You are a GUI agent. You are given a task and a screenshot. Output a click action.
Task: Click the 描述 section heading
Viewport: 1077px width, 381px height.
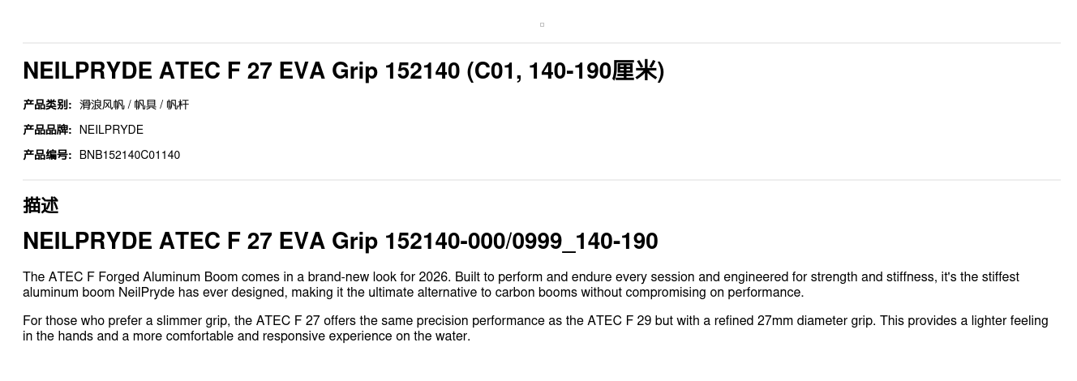pos(41,205)
